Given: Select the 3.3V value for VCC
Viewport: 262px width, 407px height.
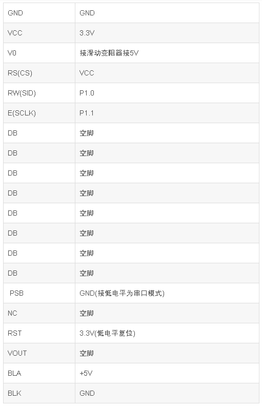Looking at the screenshot, I should (87, 33).
